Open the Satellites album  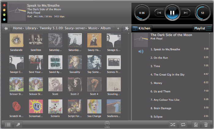tap(36, 42)
